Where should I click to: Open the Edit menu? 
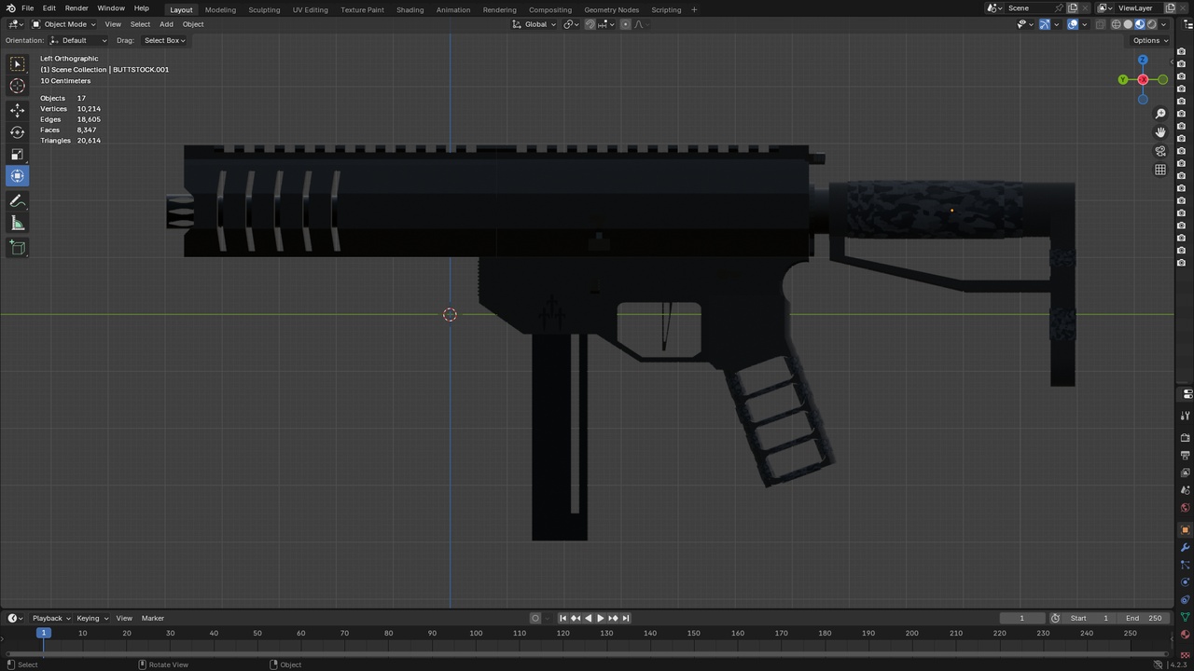coord(49,8)
